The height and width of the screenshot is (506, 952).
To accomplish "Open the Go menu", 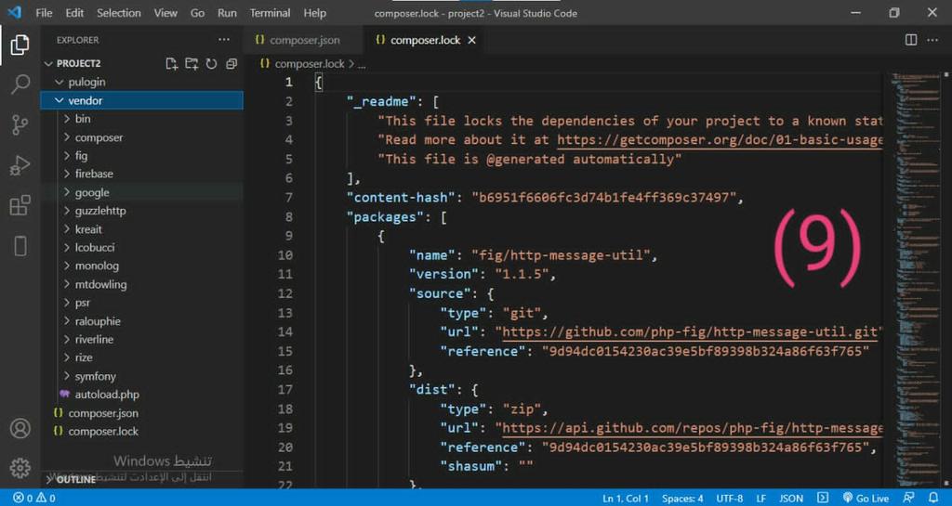I will point(197,13).
